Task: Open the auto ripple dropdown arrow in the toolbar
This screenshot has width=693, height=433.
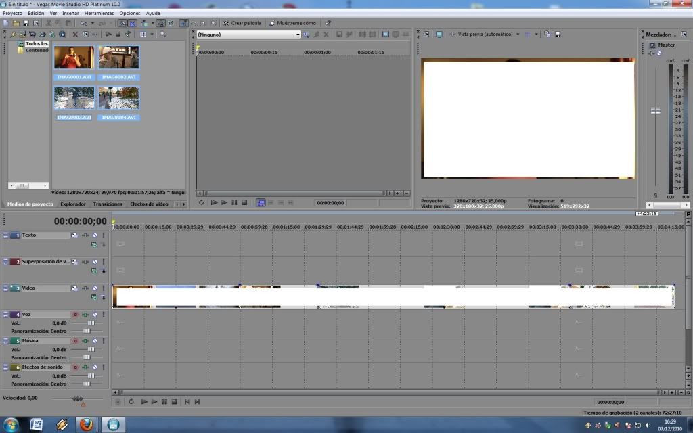Action: pyautogui.click(x=152, y=23)
